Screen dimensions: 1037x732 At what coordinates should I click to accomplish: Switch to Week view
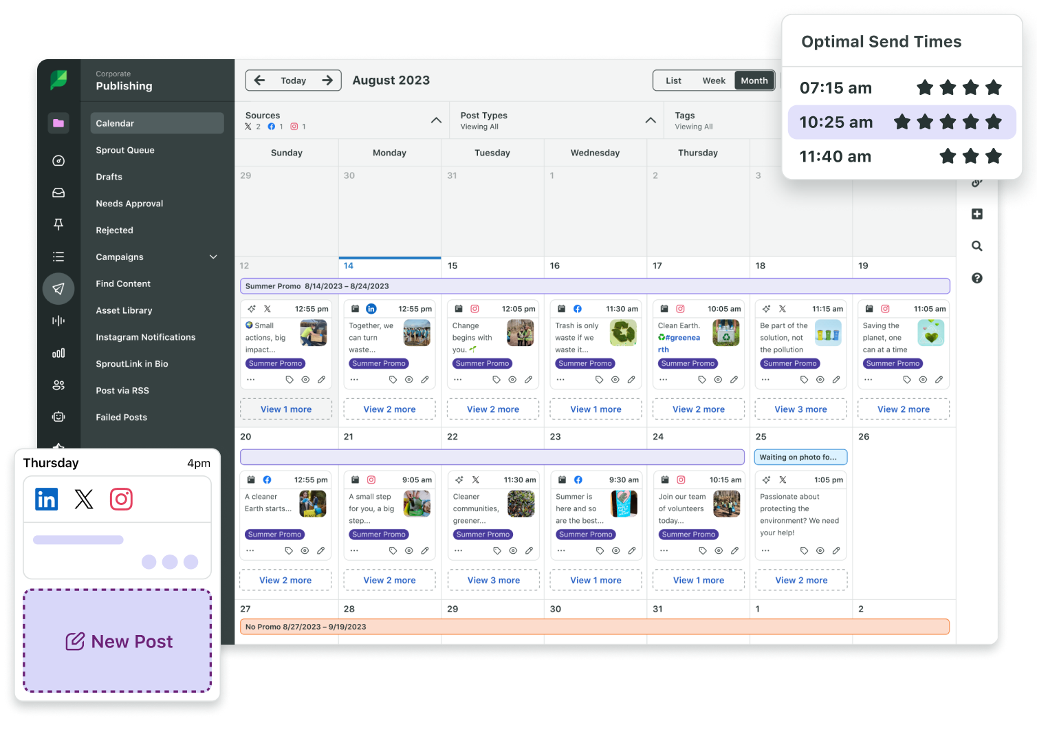point(714,80)
